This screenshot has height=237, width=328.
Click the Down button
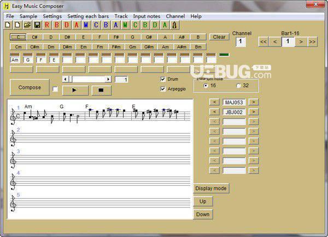203,215
